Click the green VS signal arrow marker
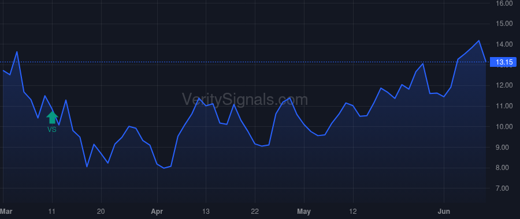 point(52,118)
